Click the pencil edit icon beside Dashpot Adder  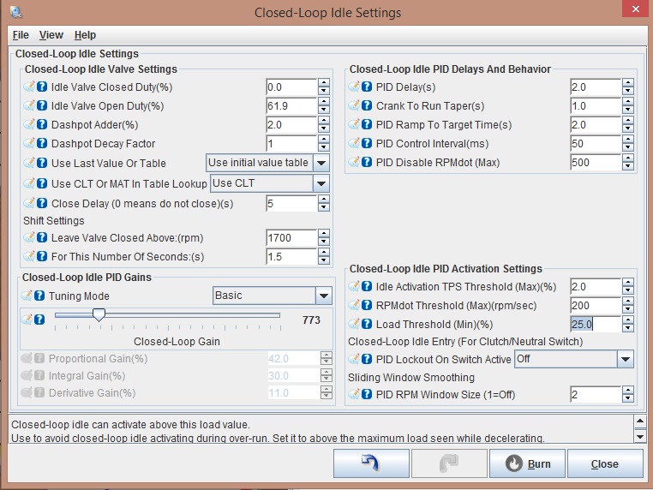(x=29, y=125)
